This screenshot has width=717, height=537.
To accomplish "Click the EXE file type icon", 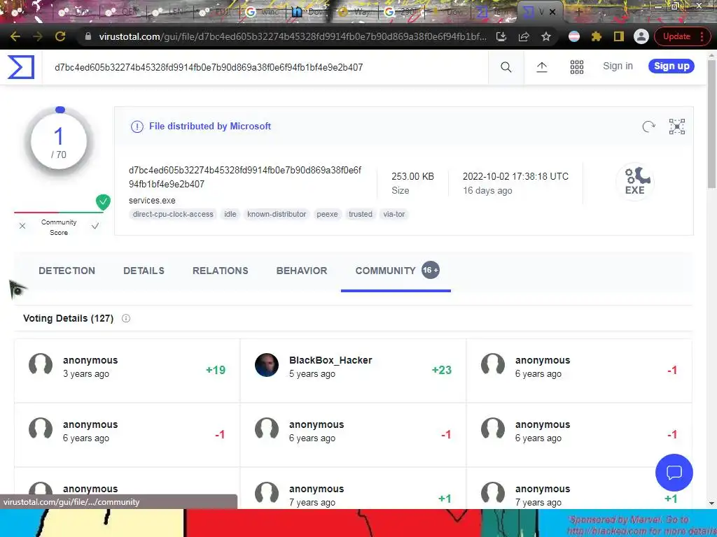I will [634, 181].
